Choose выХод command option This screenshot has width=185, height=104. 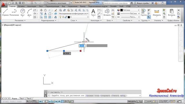tap(123, 96)
